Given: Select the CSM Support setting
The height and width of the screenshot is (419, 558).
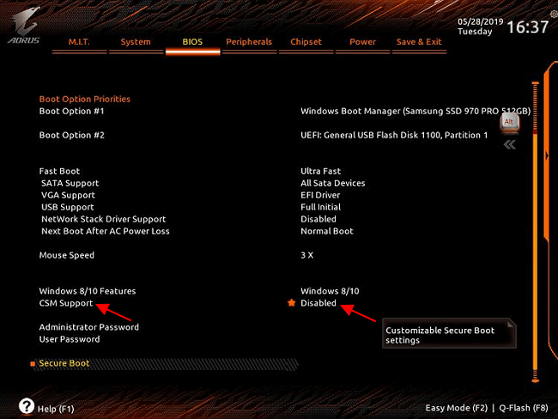Looking at the screenshot, I should [x=66, y=303].
